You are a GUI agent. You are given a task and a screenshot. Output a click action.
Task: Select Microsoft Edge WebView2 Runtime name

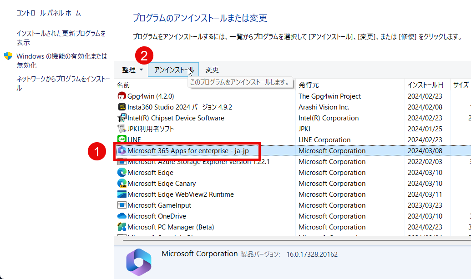click(x=181, y=194)
